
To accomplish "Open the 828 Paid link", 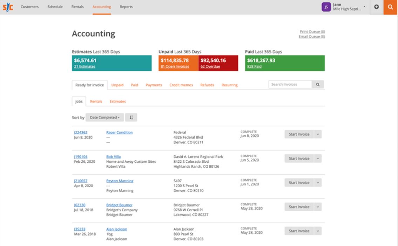I will click(x=254, y=66).
